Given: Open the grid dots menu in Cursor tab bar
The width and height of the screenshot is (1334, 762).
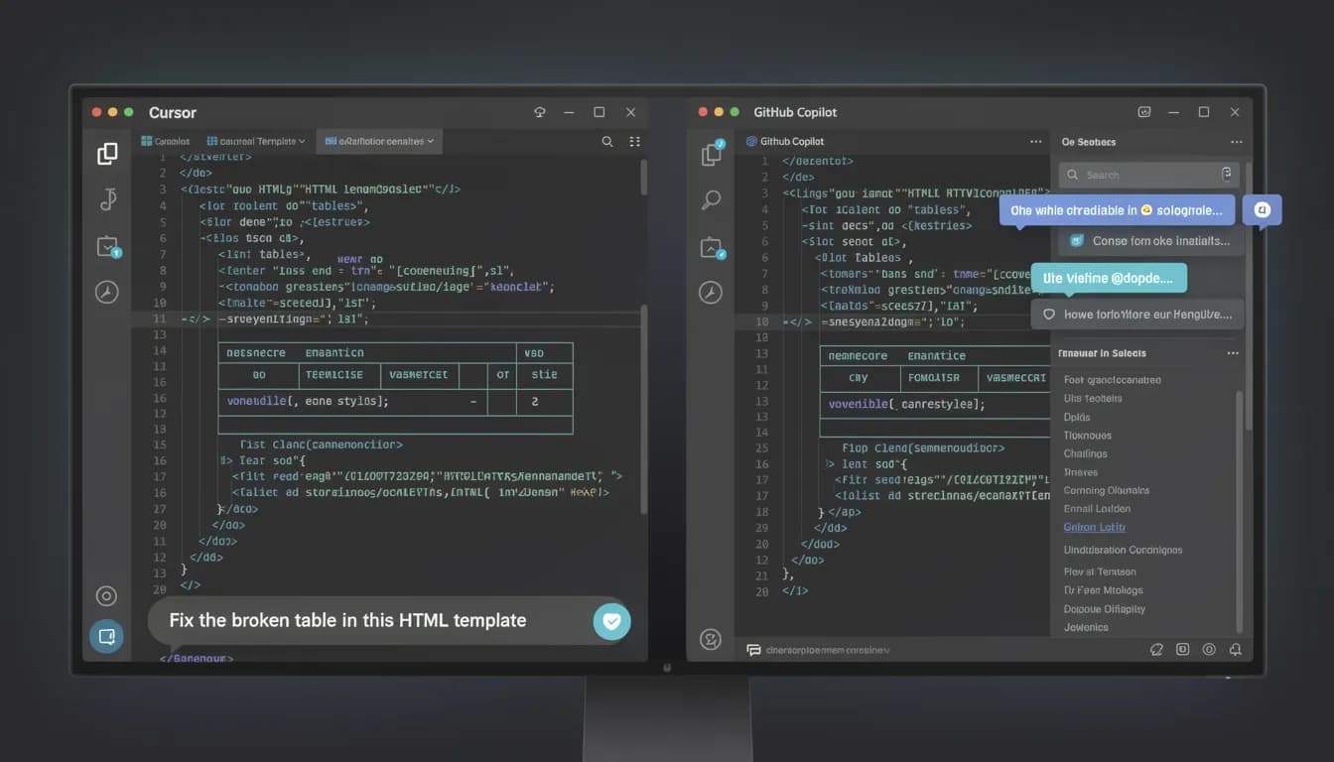Looking at the screenshot, I should pyautogui.click(x=635, y=142).
